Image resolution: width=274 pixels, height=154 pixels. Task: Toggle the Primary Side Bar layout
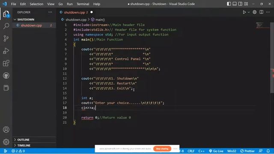tap(229, 4)
